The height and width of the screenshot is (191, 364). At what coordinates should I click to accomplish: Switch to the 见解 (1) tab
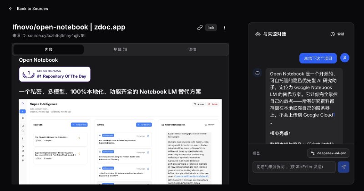coord(120,49)
